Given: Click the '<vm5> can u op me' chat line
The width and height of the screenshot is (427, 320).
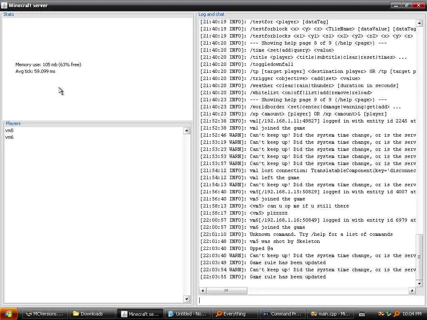Looking at the screenshot, I should tap(274, 206).
